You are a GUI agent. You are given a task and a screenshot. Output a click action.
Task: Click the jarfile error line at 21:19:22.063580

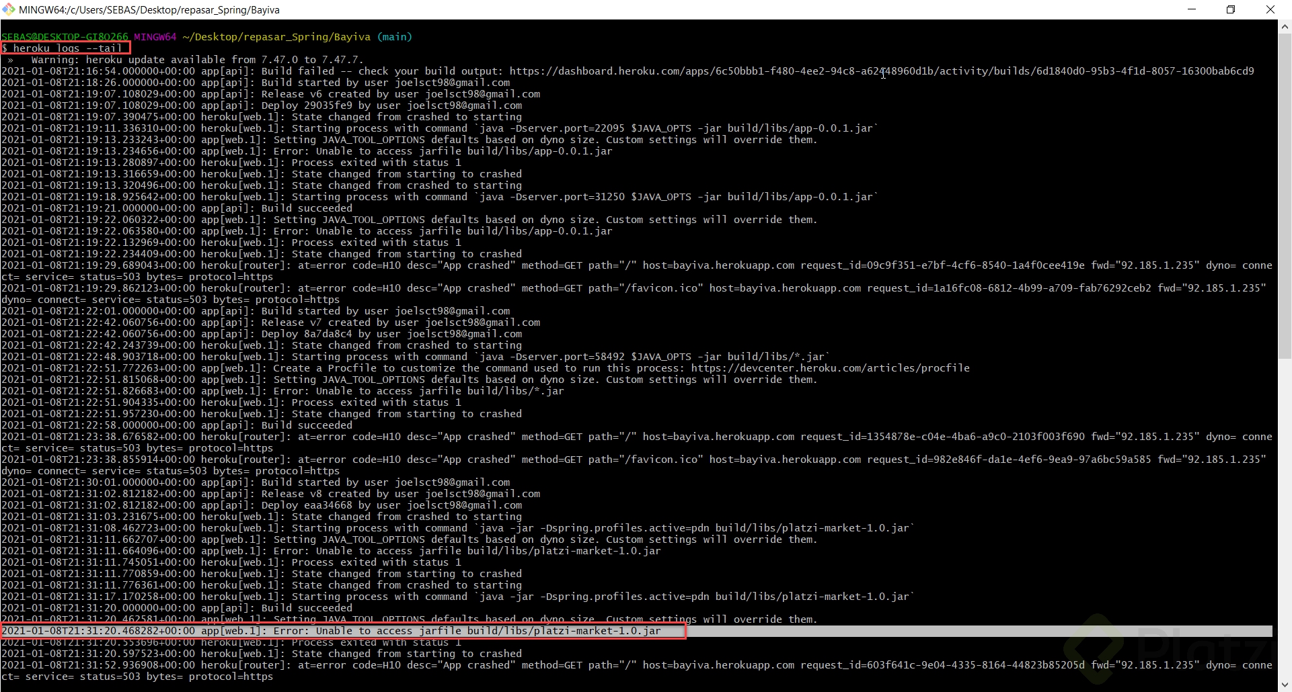[307, 231]
